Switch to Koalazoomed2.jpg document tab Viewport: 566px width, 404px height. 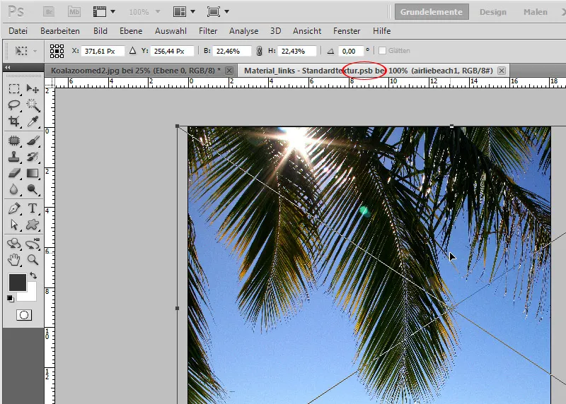pos(135,71)
